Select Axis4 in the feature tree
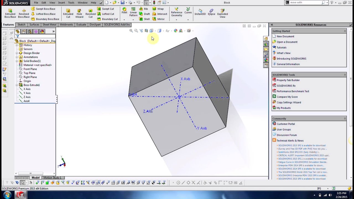354x199 pixels. (x=27, y=101)
